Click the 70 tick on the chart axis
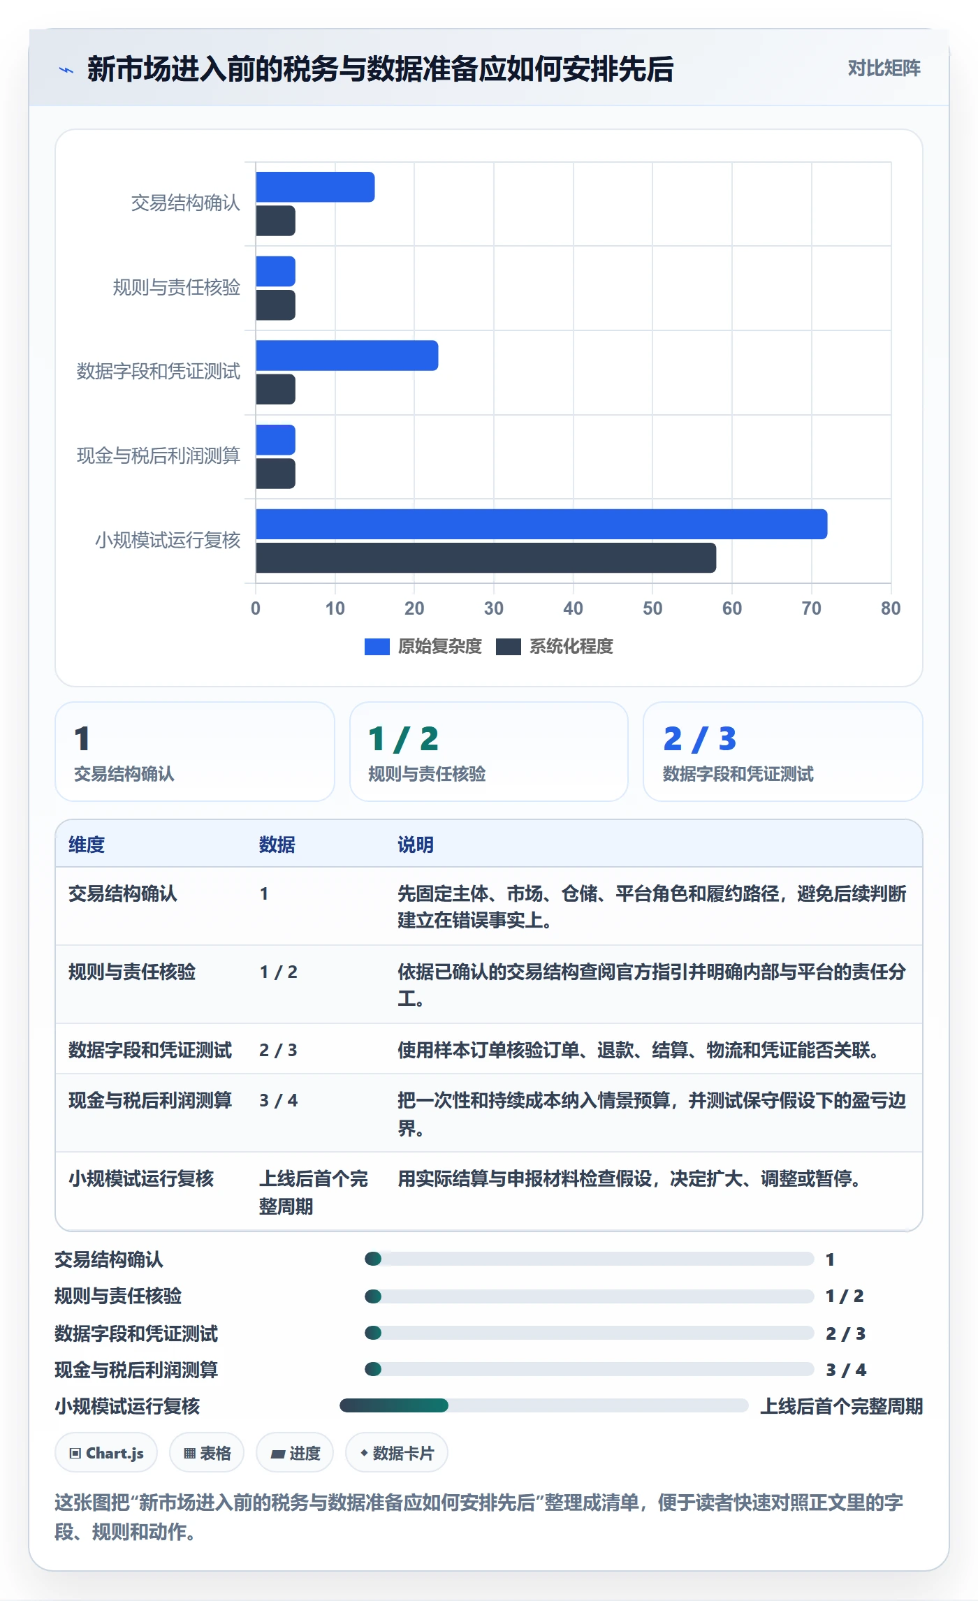978x1601 pixels. (812, 608)
